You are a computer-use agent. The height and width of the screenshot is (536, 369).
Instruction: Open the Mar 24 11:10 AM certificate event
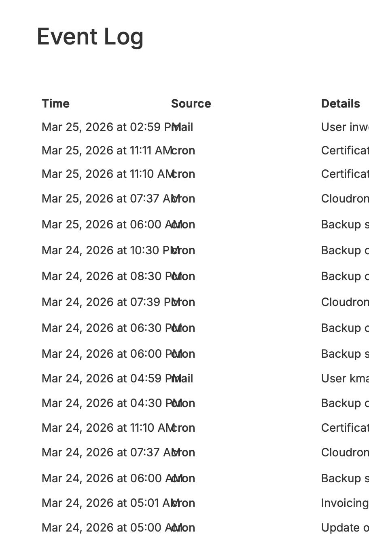coord(345,428)
